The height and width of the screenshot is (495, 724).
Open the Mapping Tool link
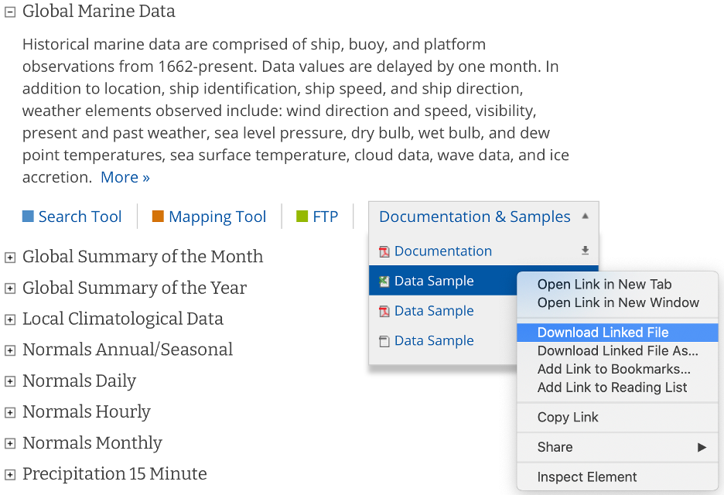click(217, 216)
